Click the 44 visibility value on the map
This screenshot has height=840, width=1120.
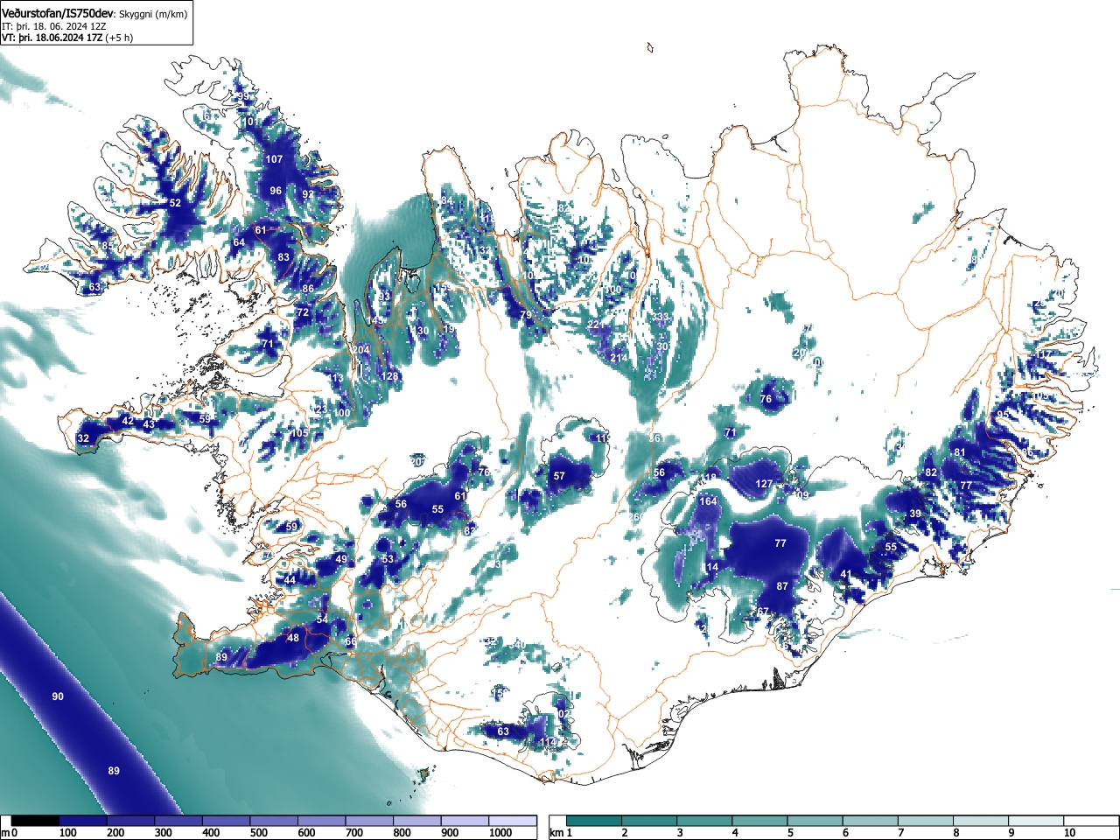tap(290, 580)
